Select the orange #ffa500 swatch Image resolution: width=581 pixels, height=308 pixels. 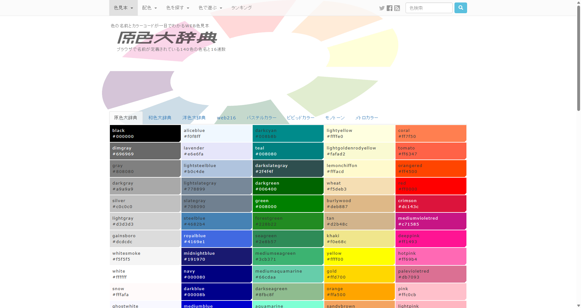click(359, 292)
